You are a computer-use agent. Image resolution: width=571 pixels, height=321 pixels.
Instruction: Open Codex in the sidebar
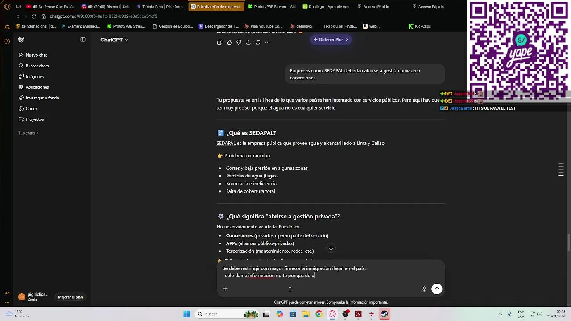pos(28,109)
